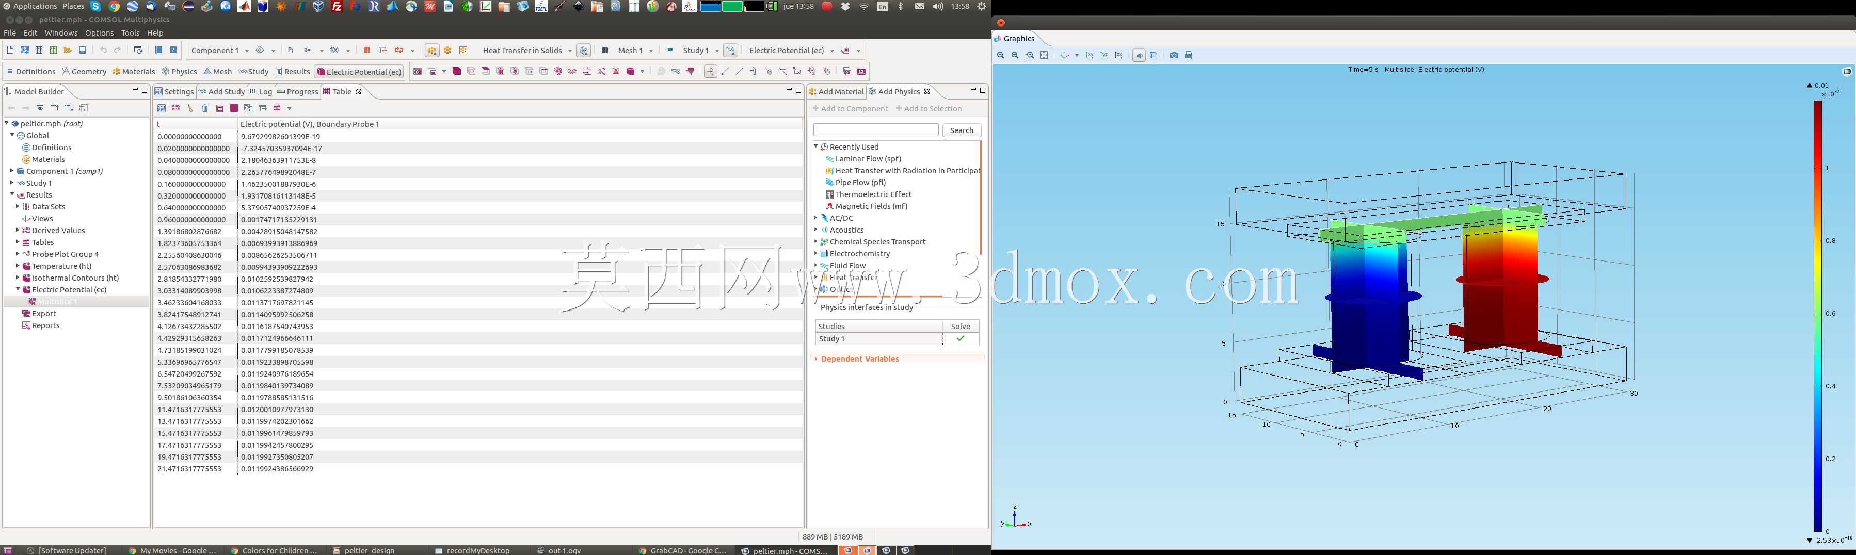
Task: Click the Zoom Extents icon in Graphics
Action: click(x=1044, y=55)
